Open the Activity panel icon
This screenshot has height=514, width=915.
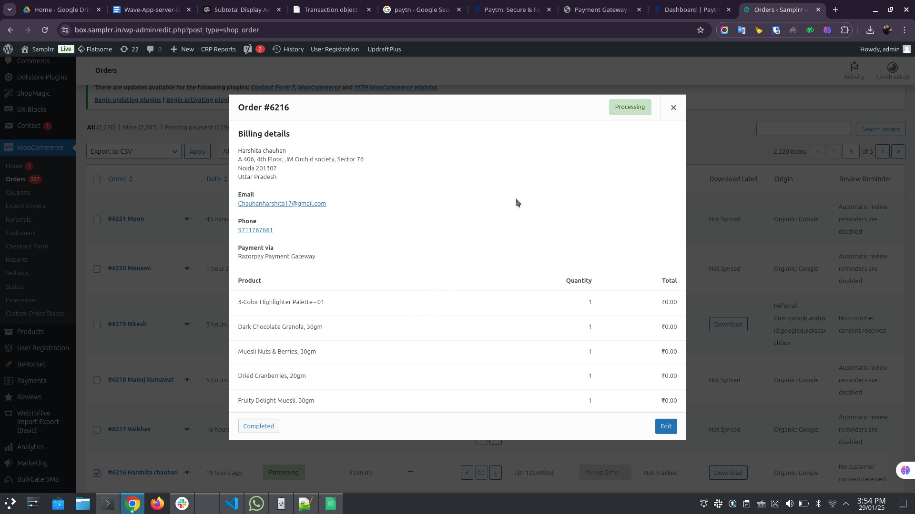click(x=854, y=70)
